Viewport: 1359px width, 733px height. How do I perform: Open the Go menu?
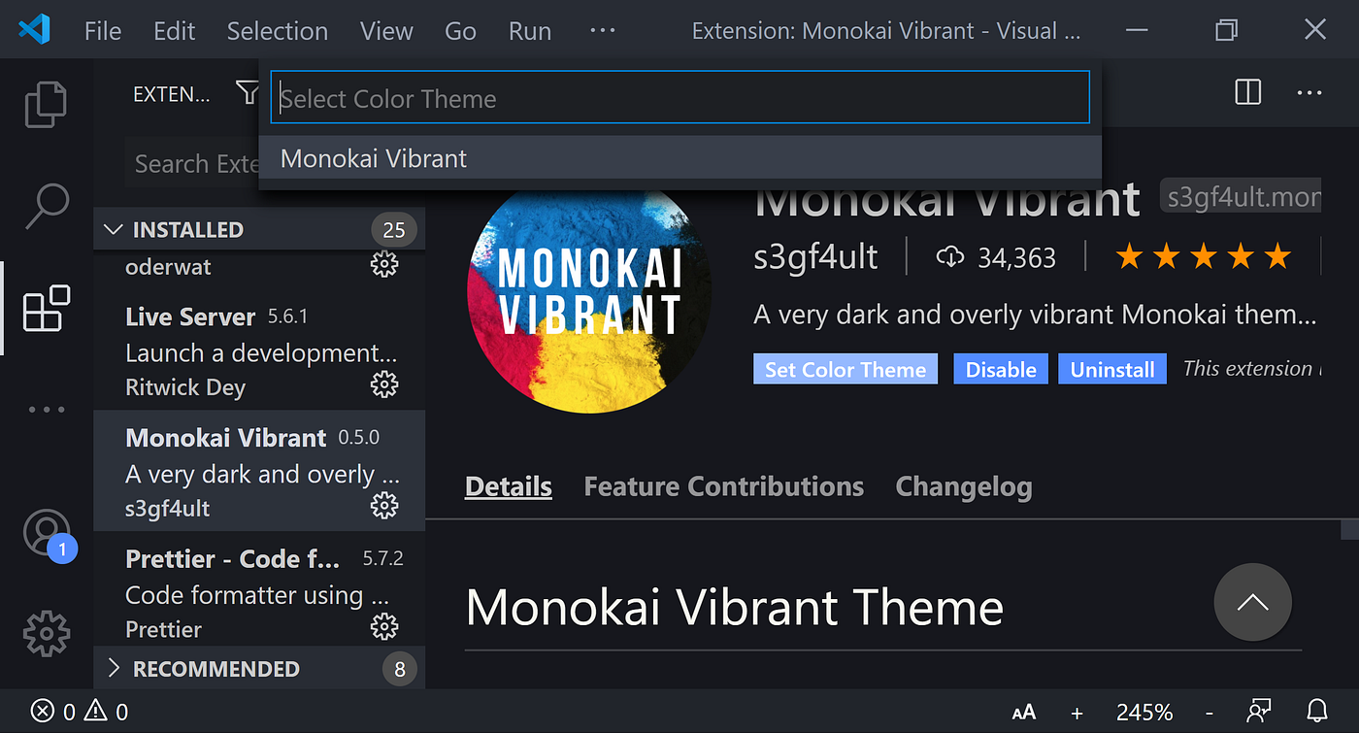point(460,31)
